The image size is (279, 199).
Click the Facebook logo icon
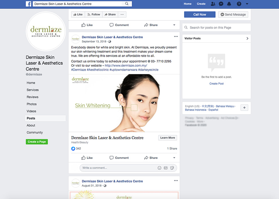click(29, 4)
